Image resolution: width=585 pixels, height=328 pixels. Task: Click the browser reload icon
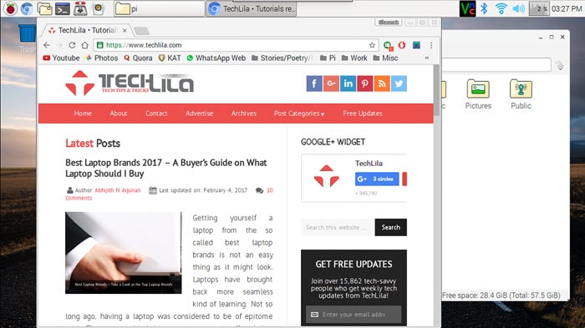pos(72,45)
